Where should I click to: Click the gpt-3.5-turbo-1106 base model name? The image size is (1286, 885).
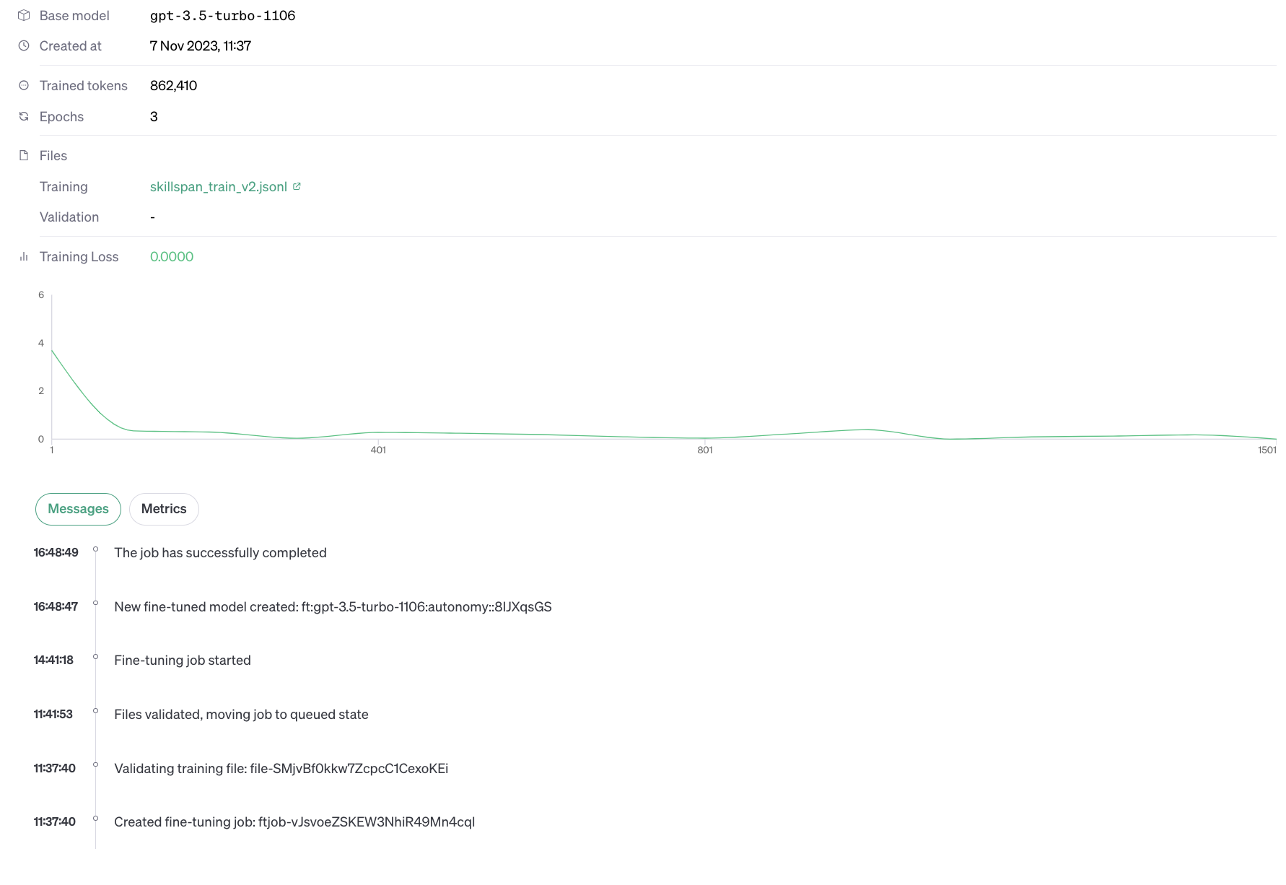point(222,16)
